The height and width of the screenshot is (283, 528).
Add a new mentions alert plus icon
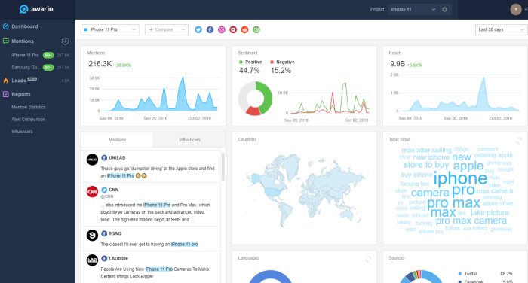tap(66, 41)
